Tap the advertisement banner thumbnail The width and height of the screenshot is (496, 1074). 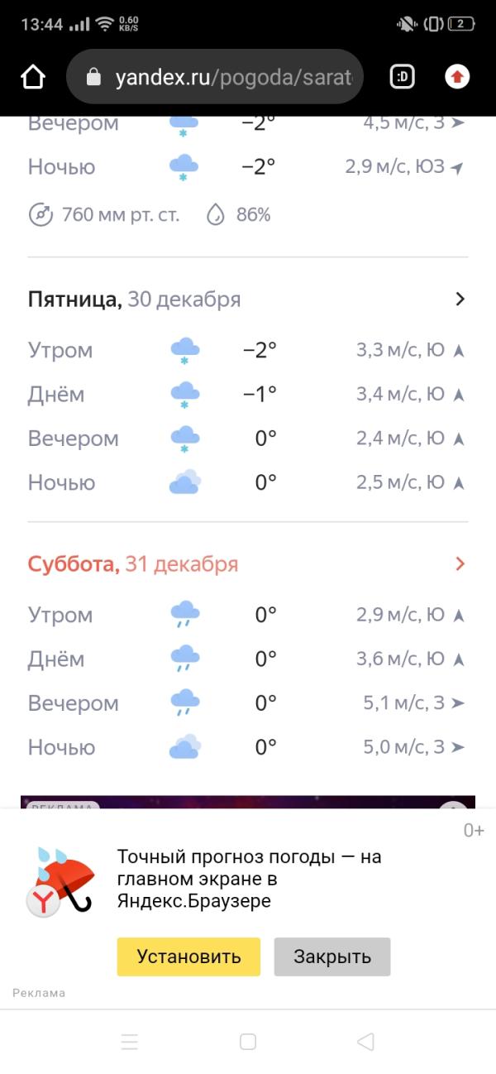click(248, 802)
